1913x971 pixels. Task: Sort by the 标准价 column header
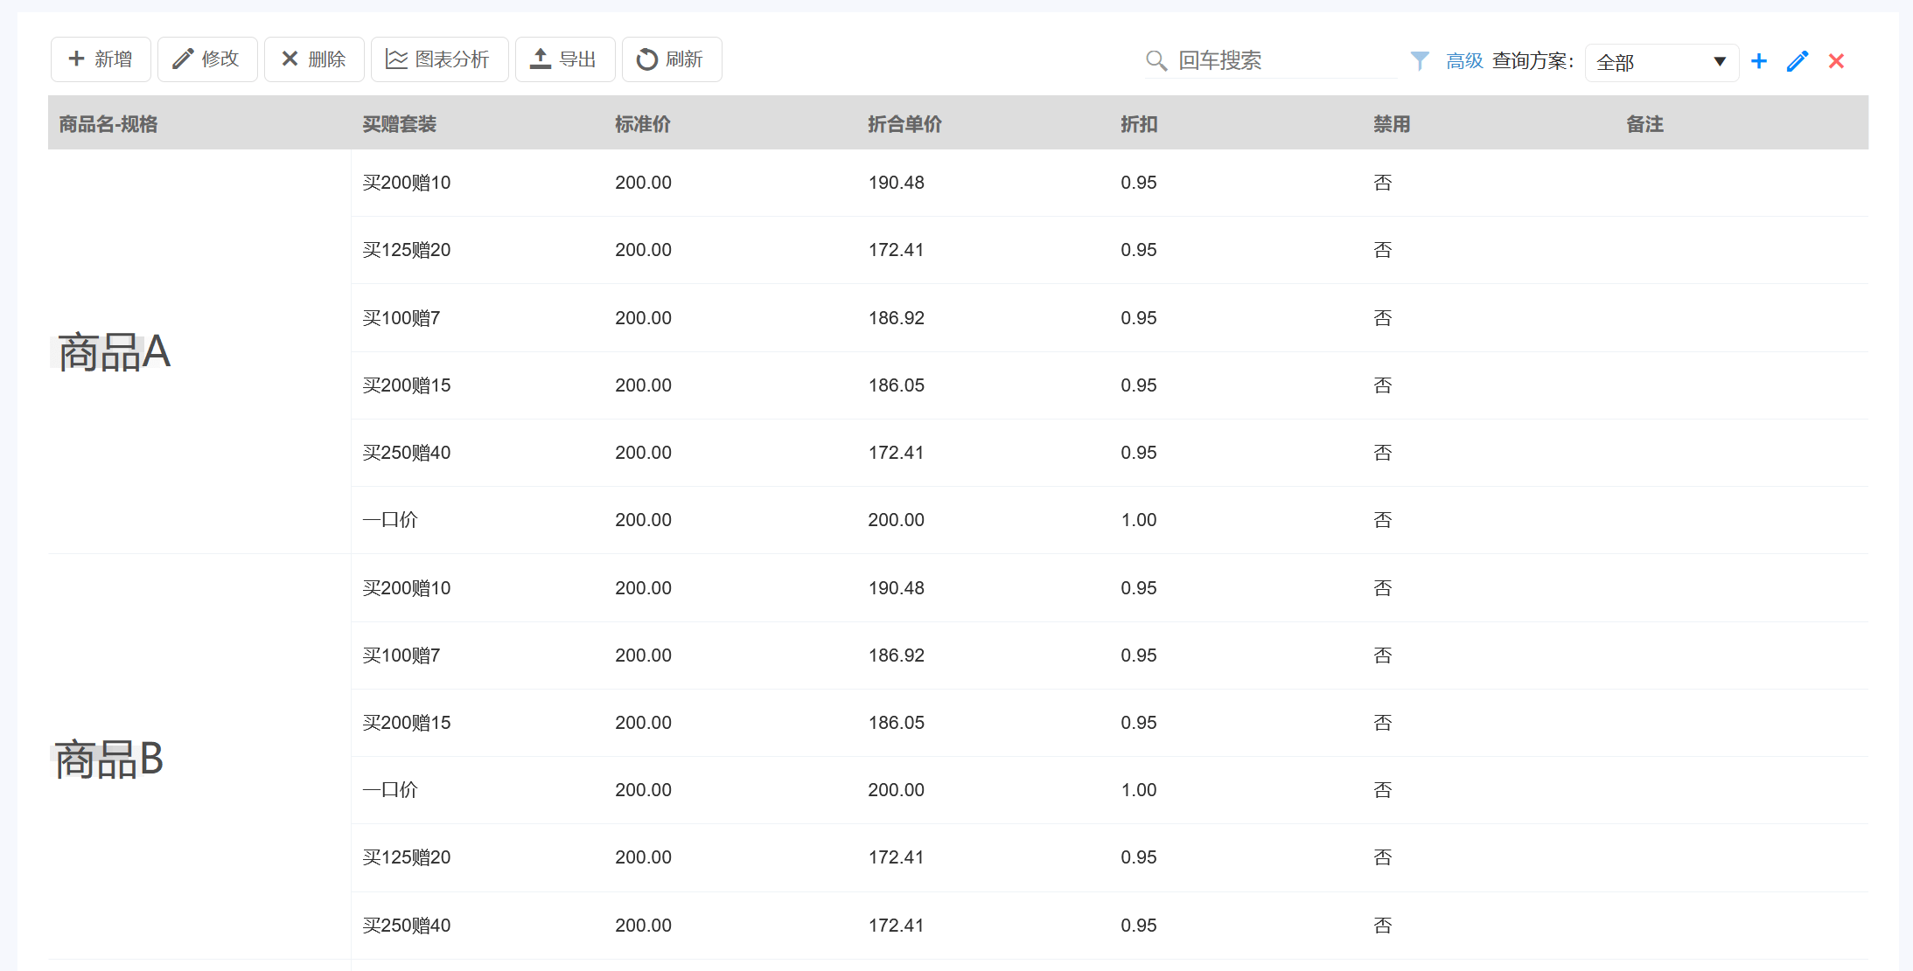(642, 124)
